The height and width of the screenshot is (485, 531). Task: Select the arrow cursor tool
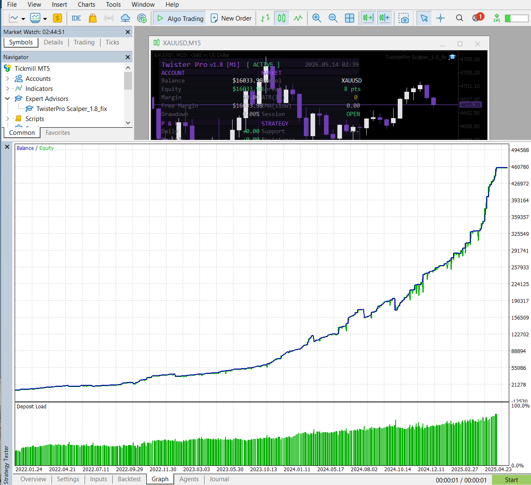click(x=424, y=18)
